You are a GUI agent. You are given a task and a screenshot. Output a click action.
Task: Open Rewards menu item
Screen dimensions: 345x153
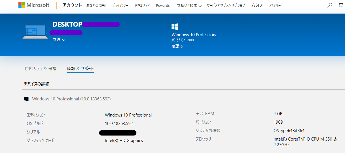(163, 5)
